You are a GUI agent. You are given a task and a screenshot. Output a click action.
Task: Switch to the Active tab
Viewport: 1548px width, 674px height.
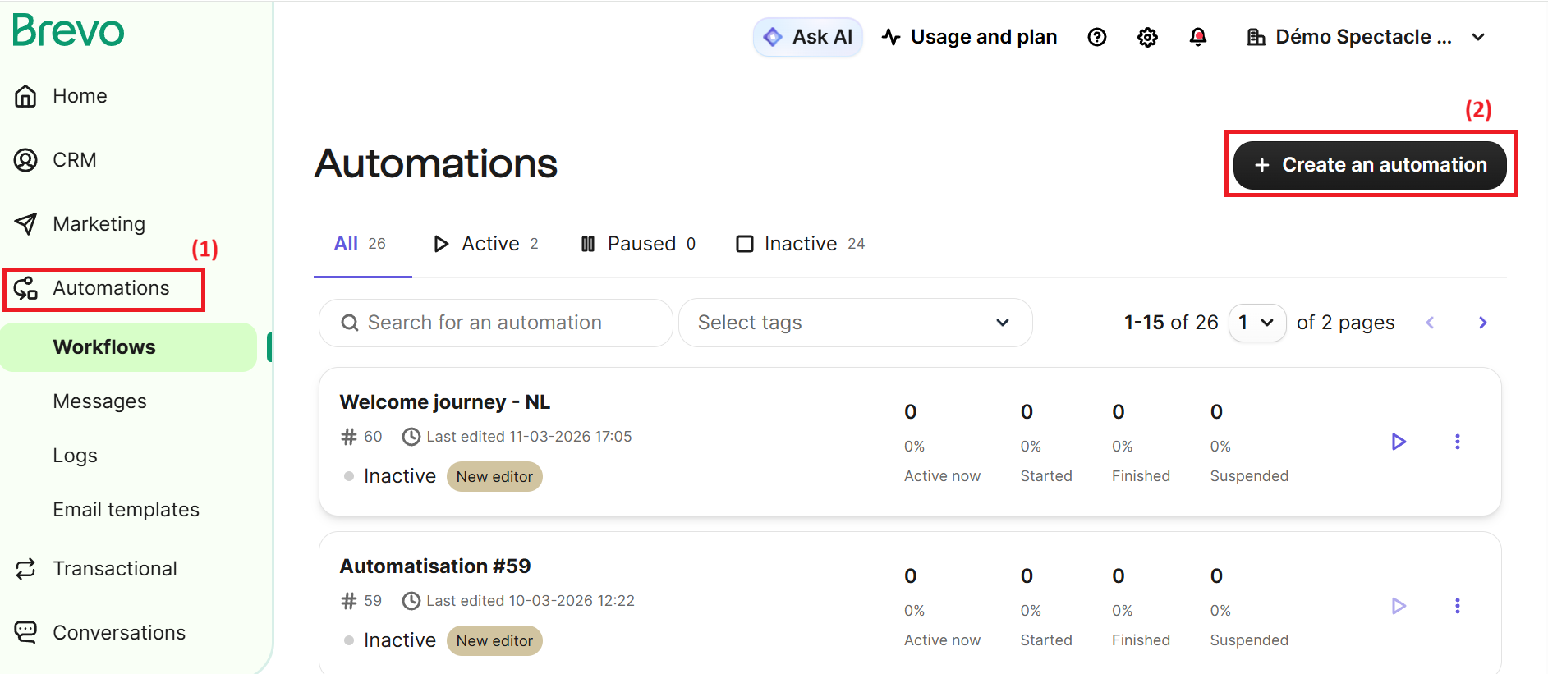pos(485,244)
